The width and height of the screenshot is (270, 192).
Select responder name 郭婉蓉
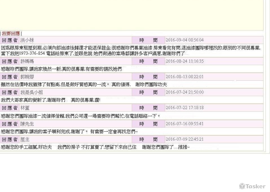point(27,77)
